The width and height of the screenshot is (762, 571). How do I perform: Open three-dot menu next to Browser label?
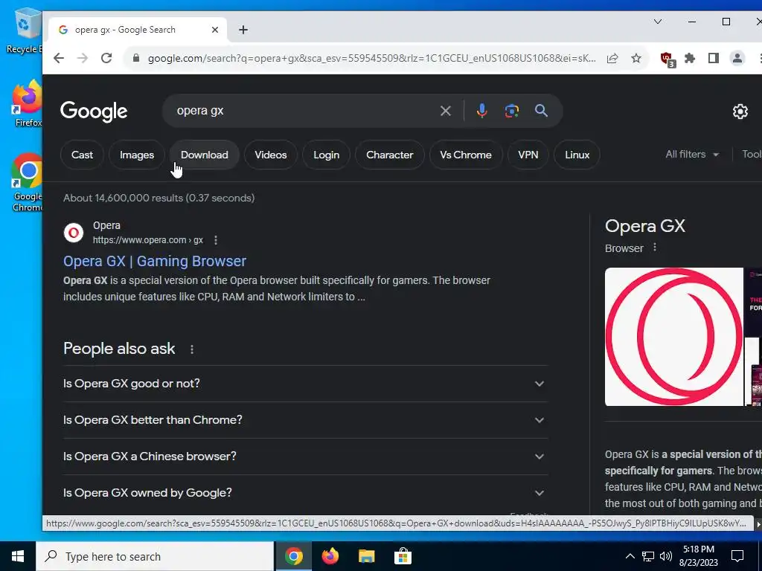655,248
